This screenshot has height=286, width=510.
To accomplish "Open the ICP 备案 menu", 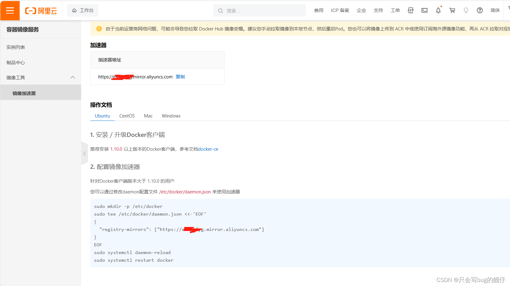I will coord(340,10).
